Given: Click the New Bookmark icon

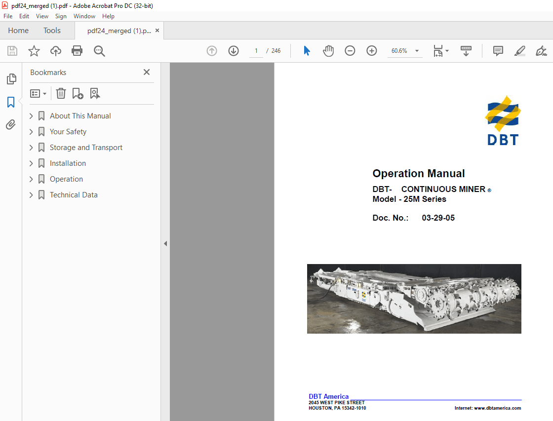Looking at the screenshot, I should (77, 93).
